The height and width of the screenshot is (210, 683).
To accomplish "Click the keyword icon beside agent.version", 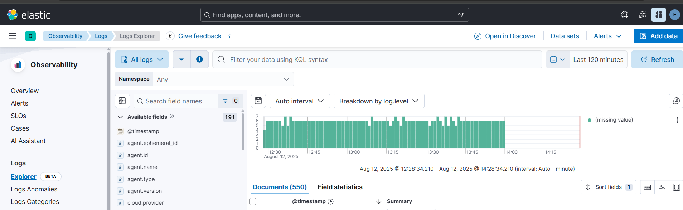I will [x=120, y=191].
